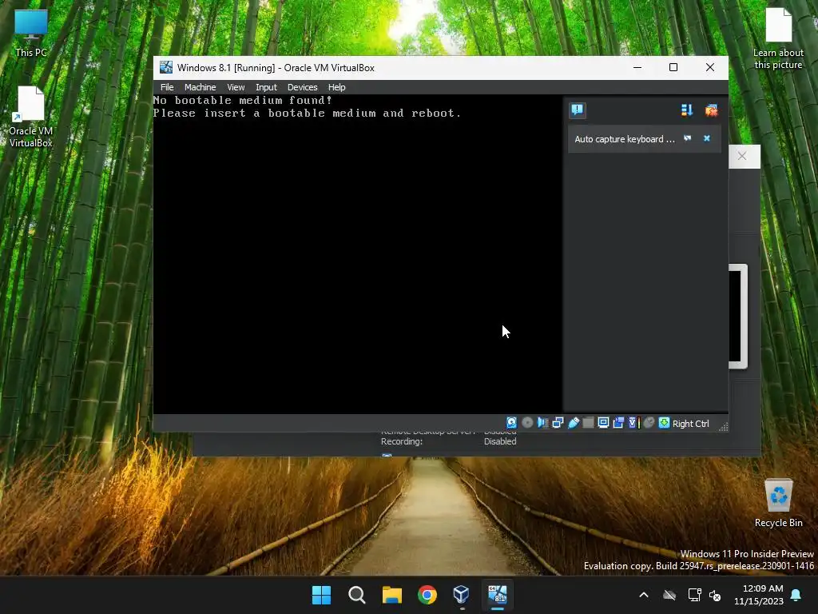Click the Auto capture keyboard notification text
This screenshot has height=614, width=818.
point(625,139)
